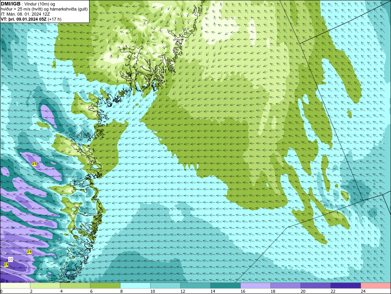Click the legend scale label '2'
This screenshot has width=391, height=294.
click(x=31, y=291)
